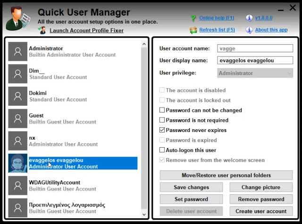The image size is (302, 224).
Task: Click the user list scroll down arrow
Action: [x=144, y=215]
